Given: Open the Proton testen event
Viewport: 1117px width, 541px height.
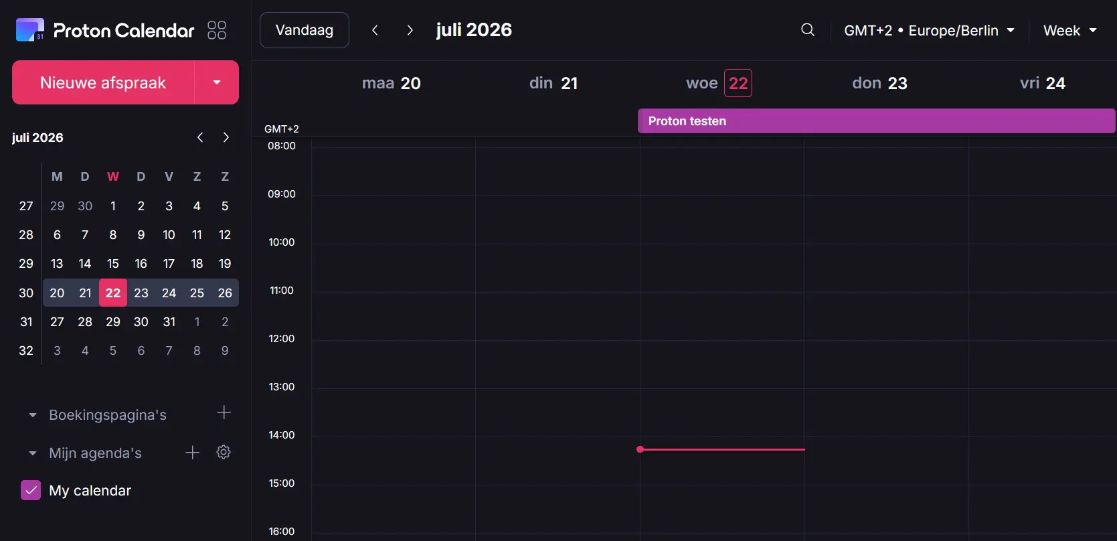Looking at the screenshot, I should tap(876, 121).
